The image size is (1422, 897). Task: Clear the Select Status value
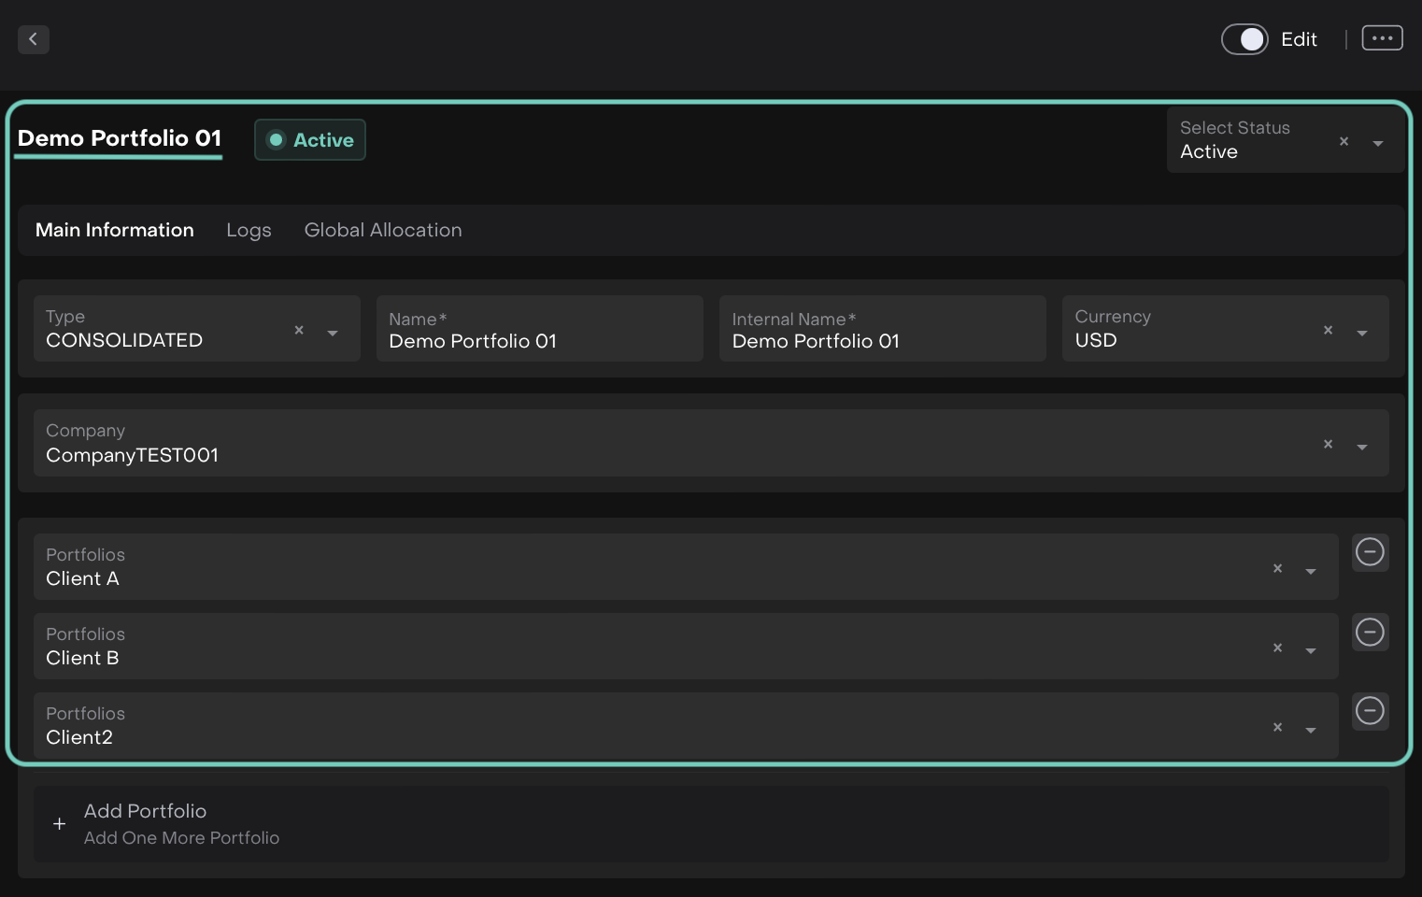(x=1344, y=142)
